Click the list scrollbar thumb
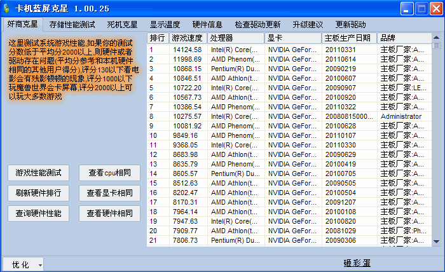This screenshot has height=272, width=445. [x=437, y=45]
